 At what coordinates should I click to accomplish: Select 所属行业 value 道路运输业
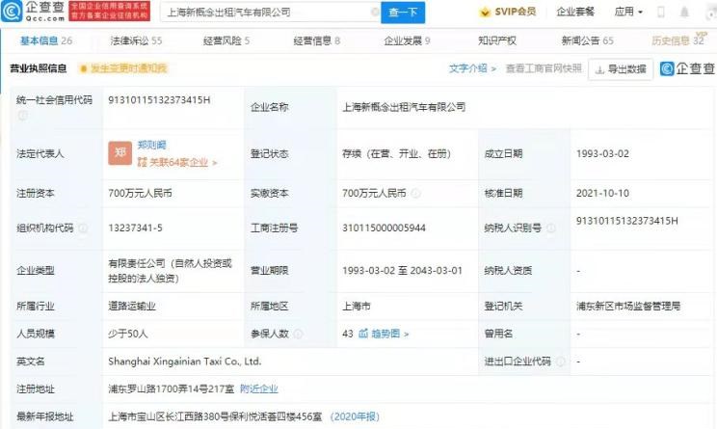point(132,306)
